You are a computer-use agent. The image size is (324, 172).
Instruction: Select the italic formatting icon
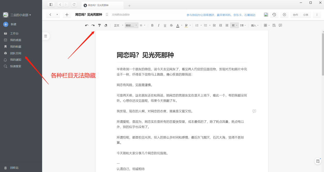tap(159, 25)
